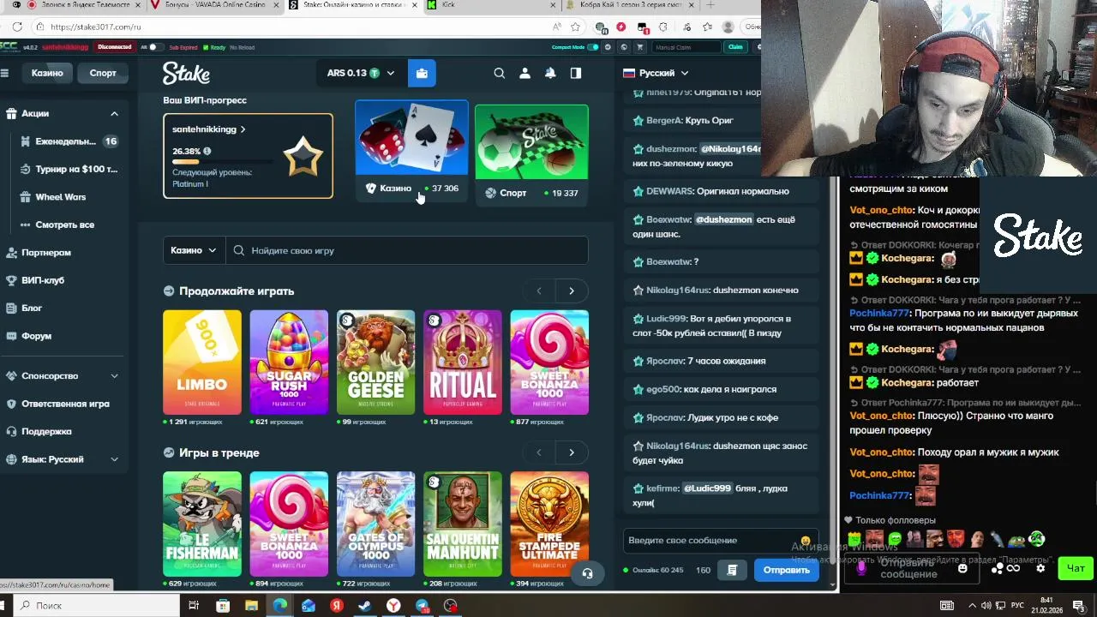Toggle the chat sidebar panel icon

coord(576,73)
